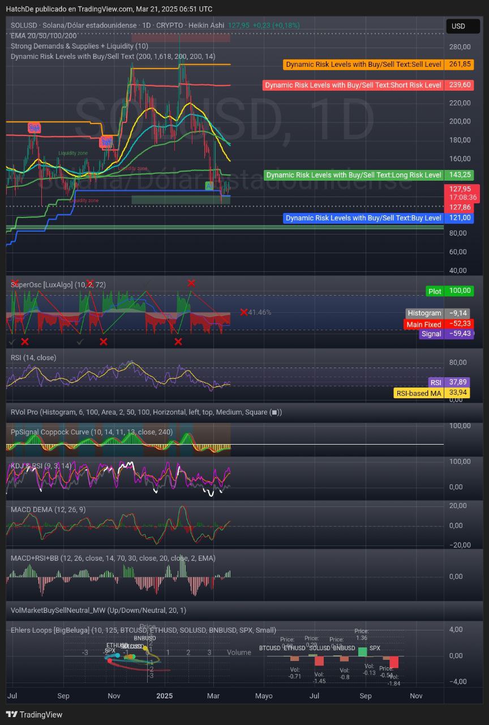The image size is (489, 725).
Task: Click the red SOLUSD volume bar
Action: click(319, 661)
